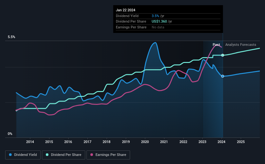Click the 'Earnings Per Share' tooltip row label
265x164 pixels.
click(x=131, y=27)
